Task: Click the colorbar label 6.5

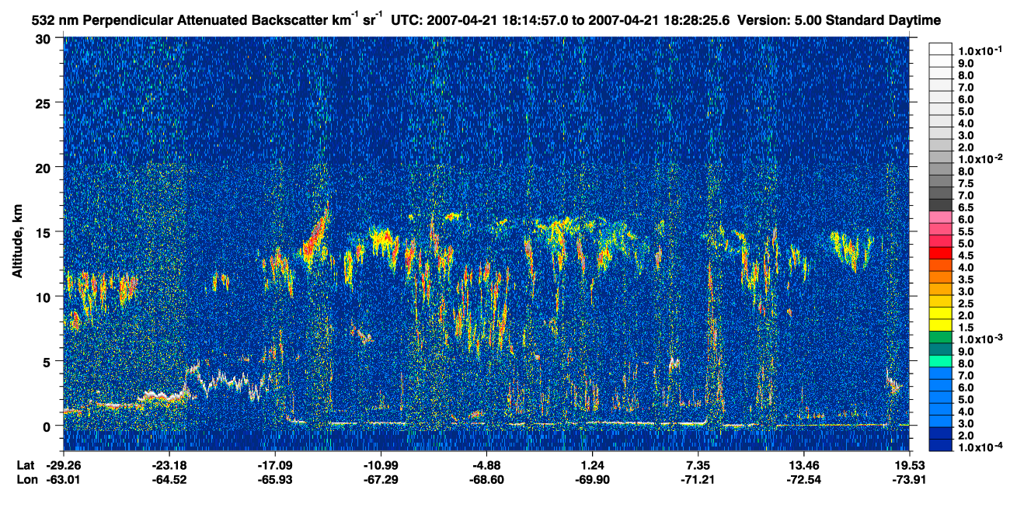Action: pyautogui.click(x=966, y=206)
